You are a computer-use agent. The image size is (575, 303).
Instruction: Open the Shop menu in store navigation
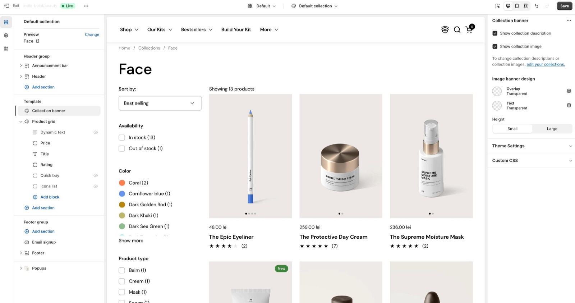coord(129,29)
